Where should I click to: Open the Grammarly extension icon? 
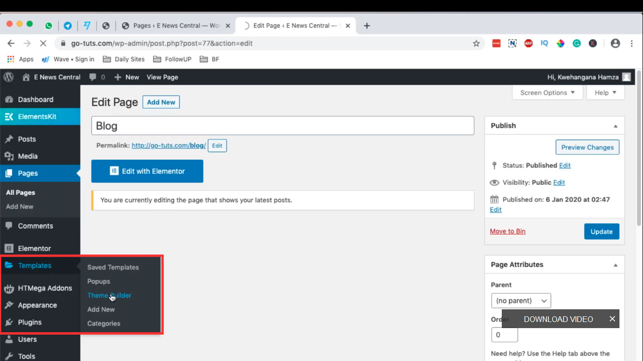point(577,43)
